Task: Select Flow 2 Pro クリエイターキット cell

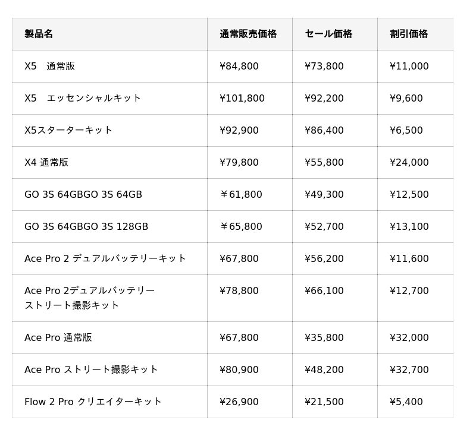Action: pyautogui.click(x=93, y=402)
